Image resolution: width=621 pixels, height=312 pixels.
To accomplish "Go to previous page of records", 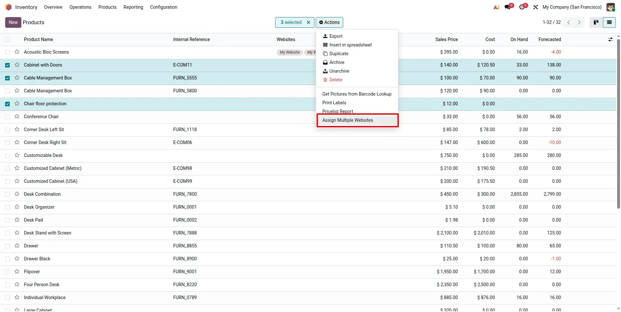I will coord(569,22).
